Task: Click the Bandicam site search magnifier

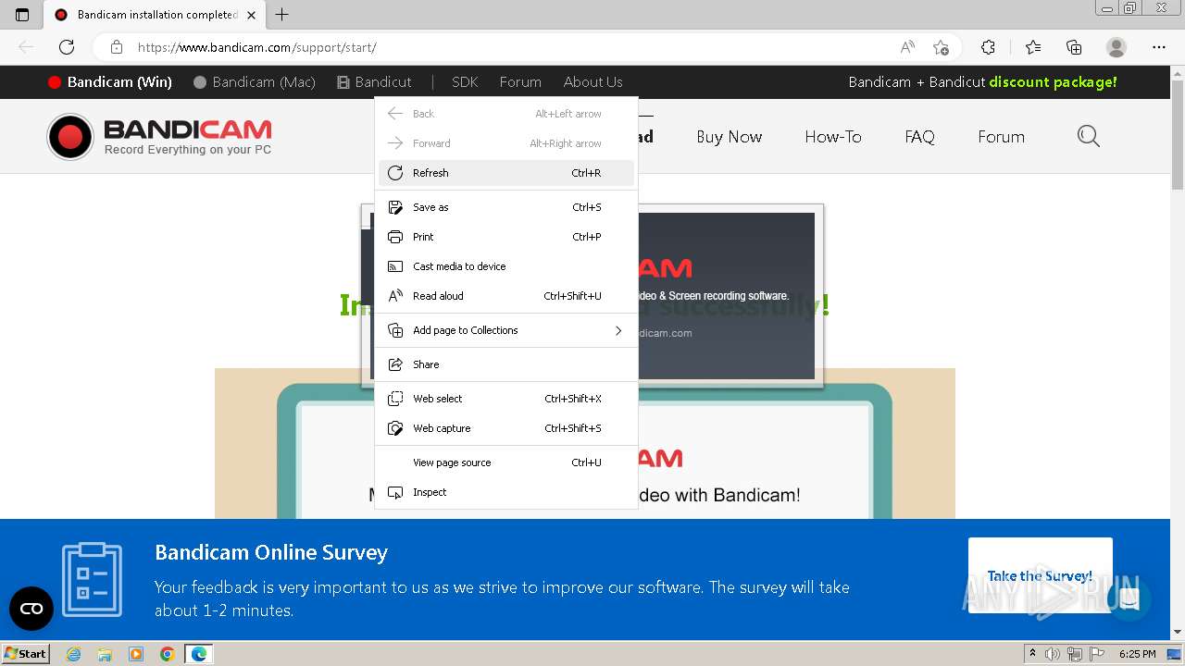Action: (1089, 137)
